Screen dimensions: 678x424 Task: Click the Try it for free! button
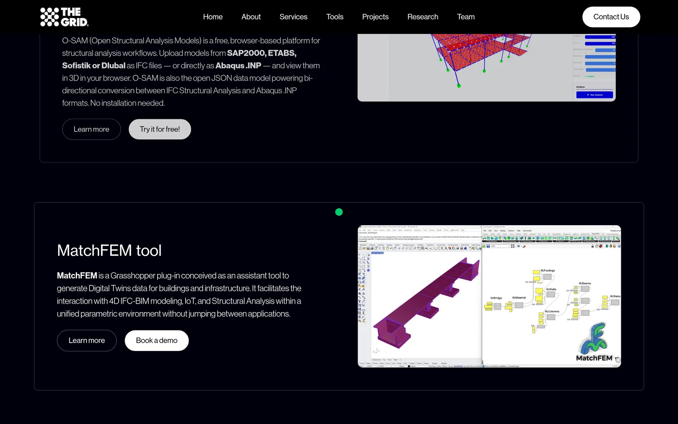click(x=160, y=129)
